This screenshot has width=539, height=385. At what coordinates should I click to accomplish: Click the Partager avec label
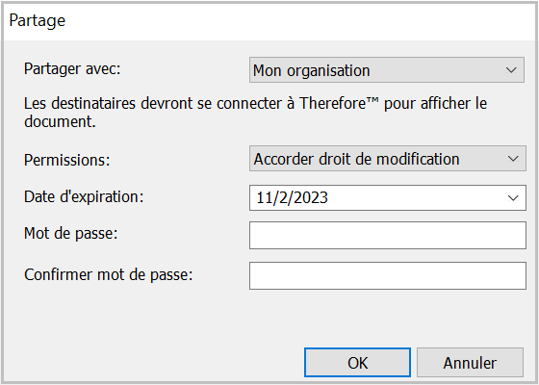pyautogui.click(x=72, y=68)
